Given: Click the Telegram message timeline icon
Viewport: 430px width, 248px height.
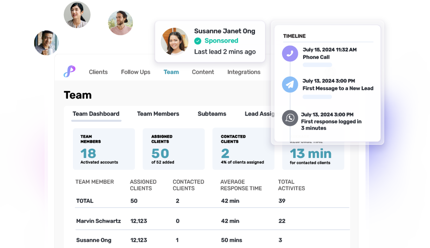Looking at the screenshot, I should 290,85.
